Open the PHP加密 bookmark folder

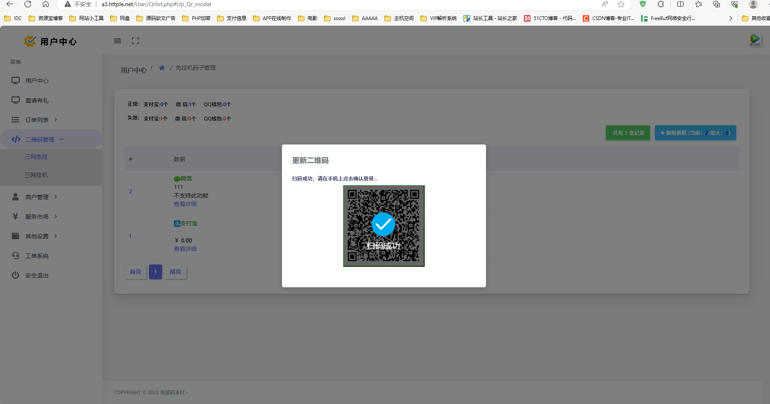click(x=196, y=18)
